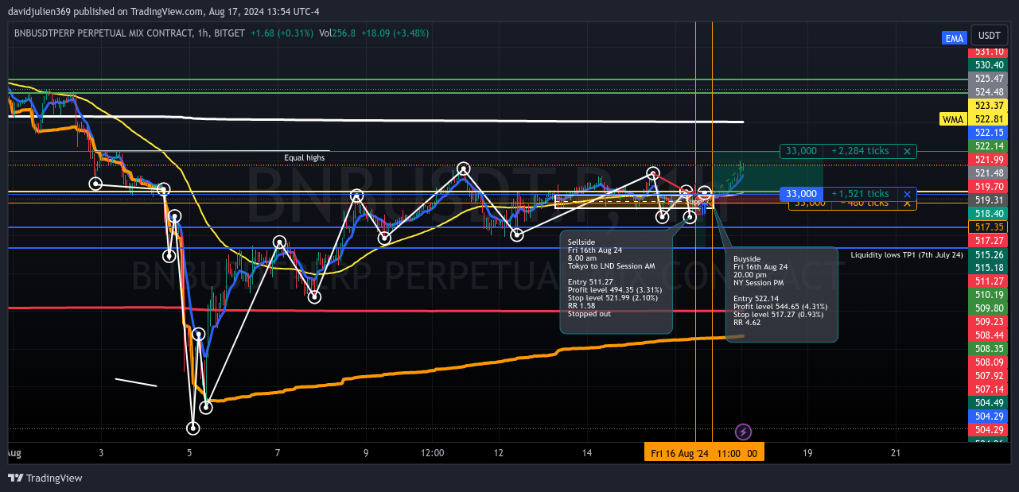
Task: Click the 524.48 price label
Action: click(989, 92)
